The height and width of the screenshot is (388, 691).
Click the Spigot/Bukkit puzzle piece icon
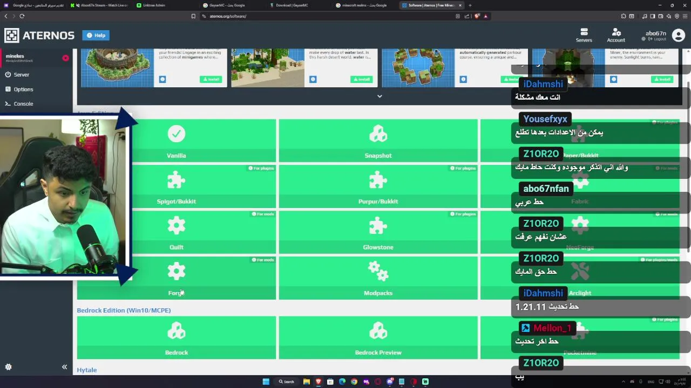coord(176,179)
